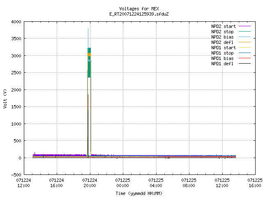This screenshot has width=263, height=197.
Task: Select the 'NPD2 bias' legend label
Action: (x=222, y=37)
